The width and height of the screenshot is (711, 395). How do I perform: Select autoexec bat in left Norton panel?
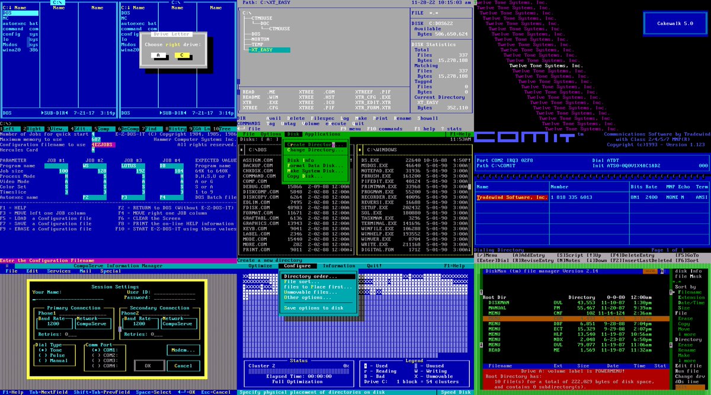[x=21, y=24]
